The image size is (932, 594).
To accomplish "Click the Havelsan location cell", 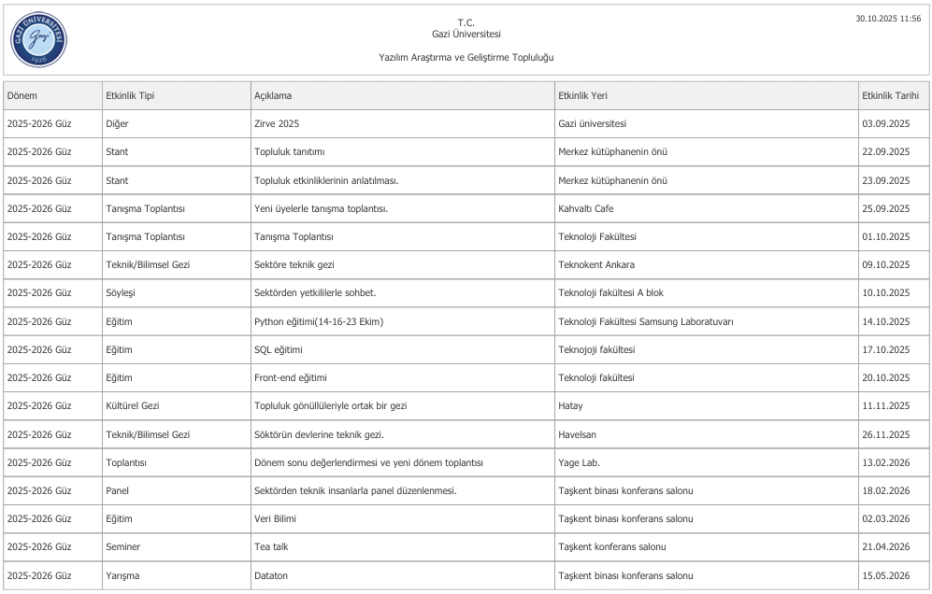I will (x=577, y=434).
